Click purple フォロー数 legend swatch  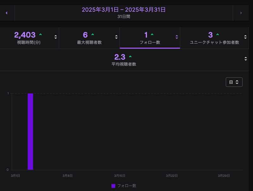coord(113,186)
